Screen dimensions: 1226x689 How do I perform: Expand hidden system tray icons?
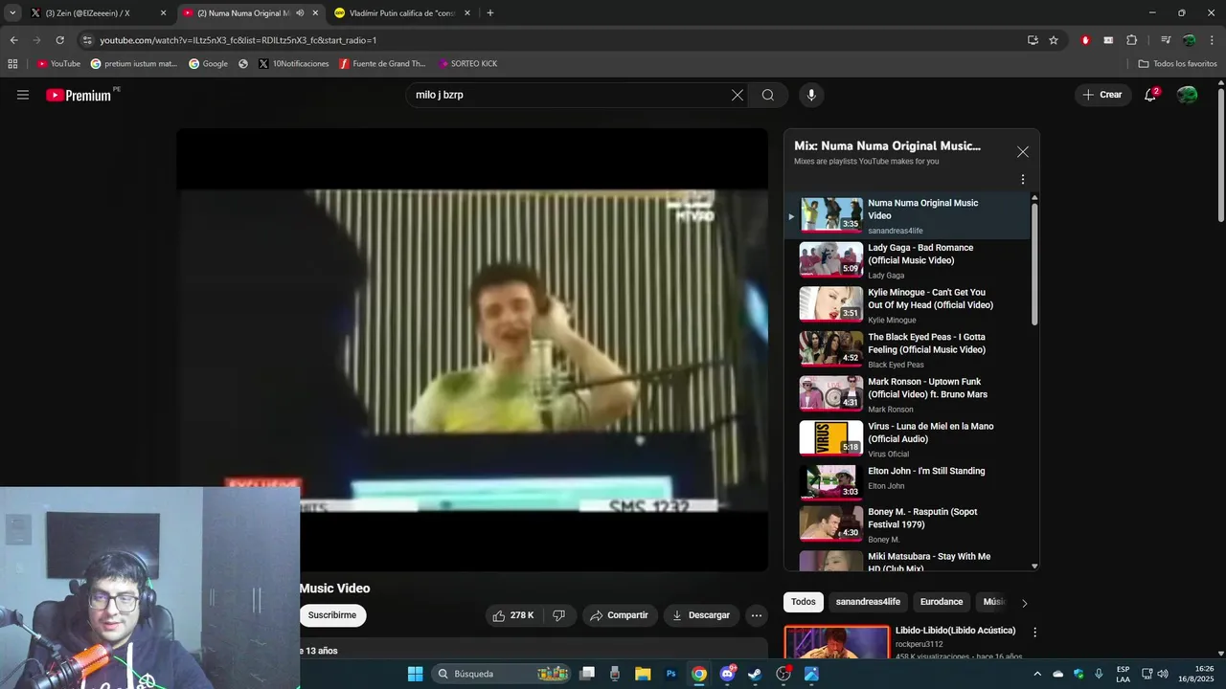coord(1037,674)
